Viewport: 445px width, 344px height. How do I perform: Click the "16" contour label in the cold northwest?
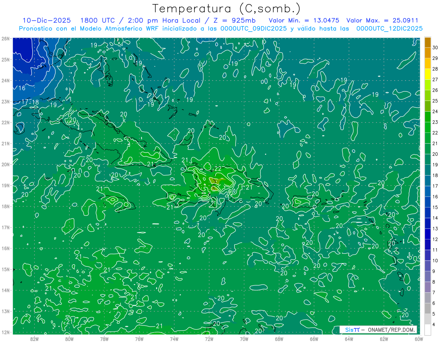coord(22,88)
